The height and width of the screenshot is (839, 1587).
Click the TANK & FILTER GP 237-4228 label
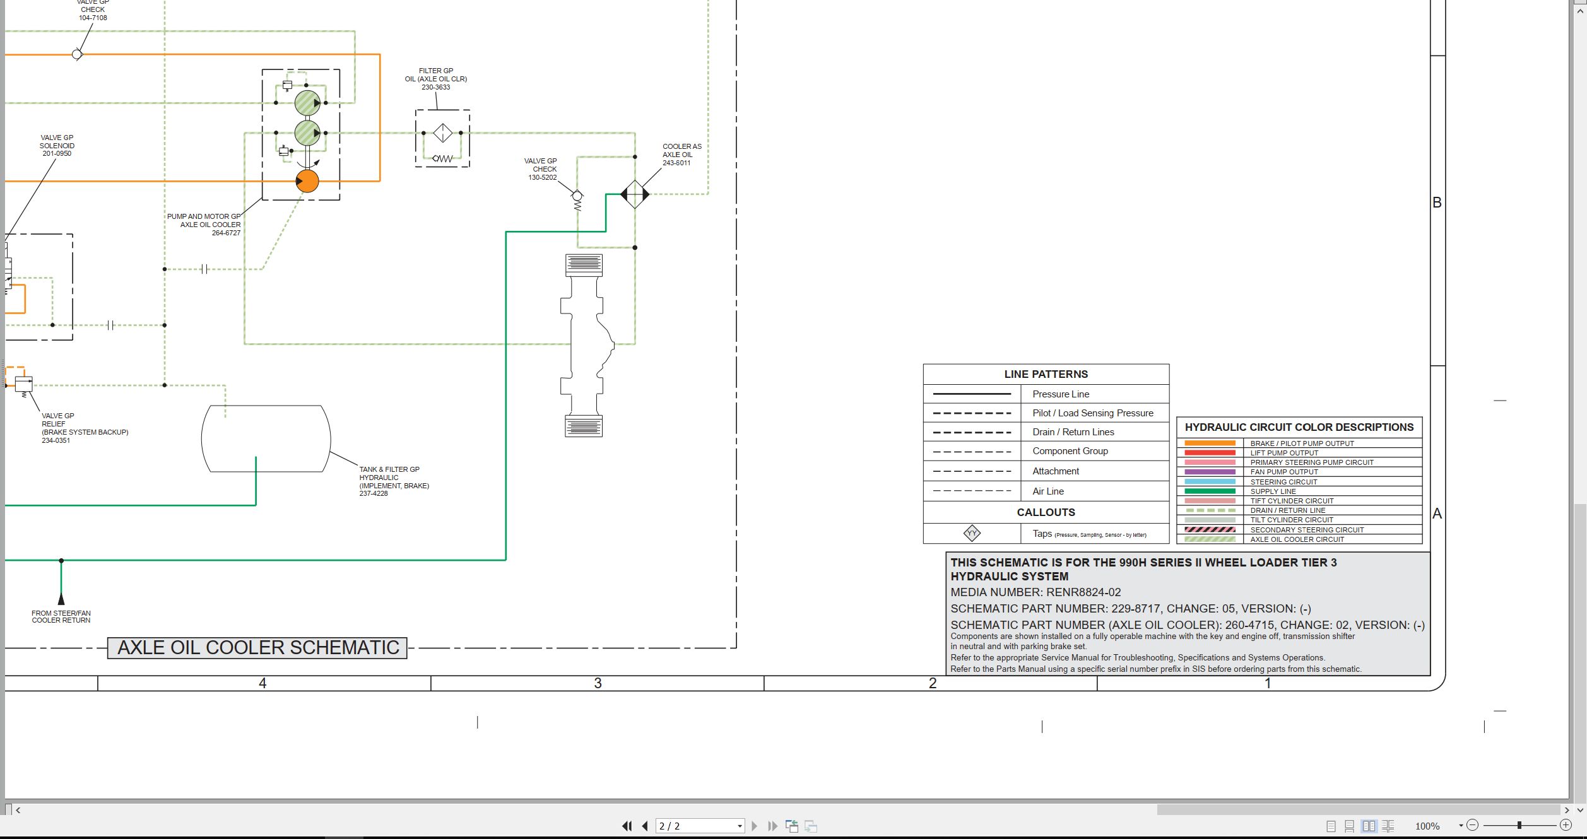pyautogui.click(x=394, y=481)
